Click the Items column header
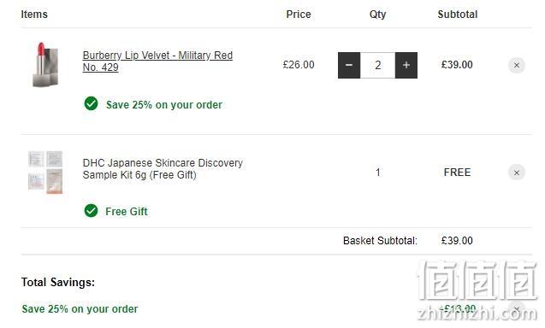 pos(34,15)
